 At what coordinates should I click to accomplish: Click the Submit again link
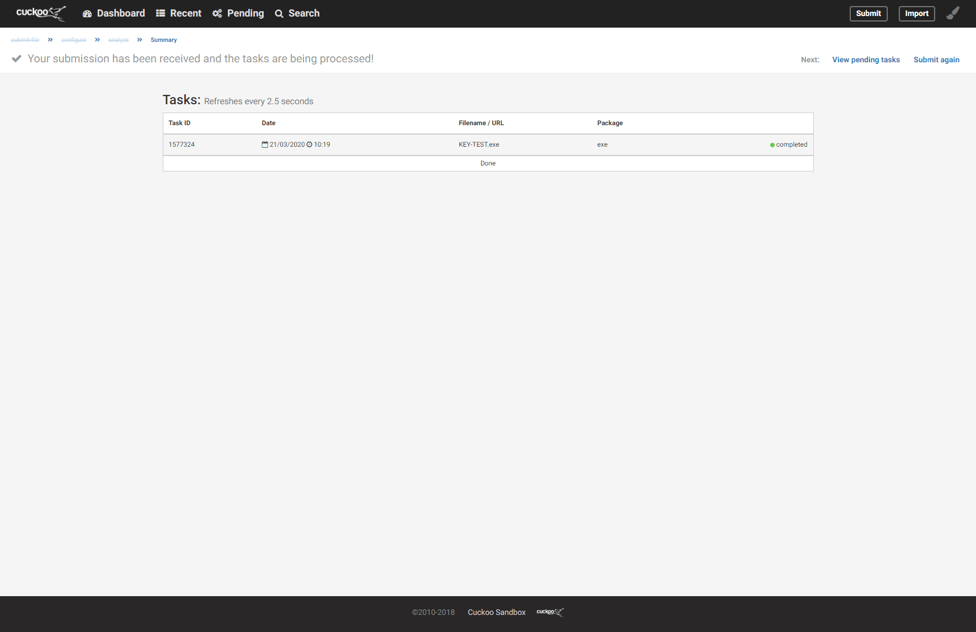[x=936, y=60]
